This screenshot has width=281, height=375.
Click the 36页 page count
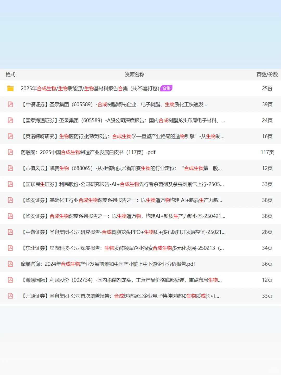[267, 264]
